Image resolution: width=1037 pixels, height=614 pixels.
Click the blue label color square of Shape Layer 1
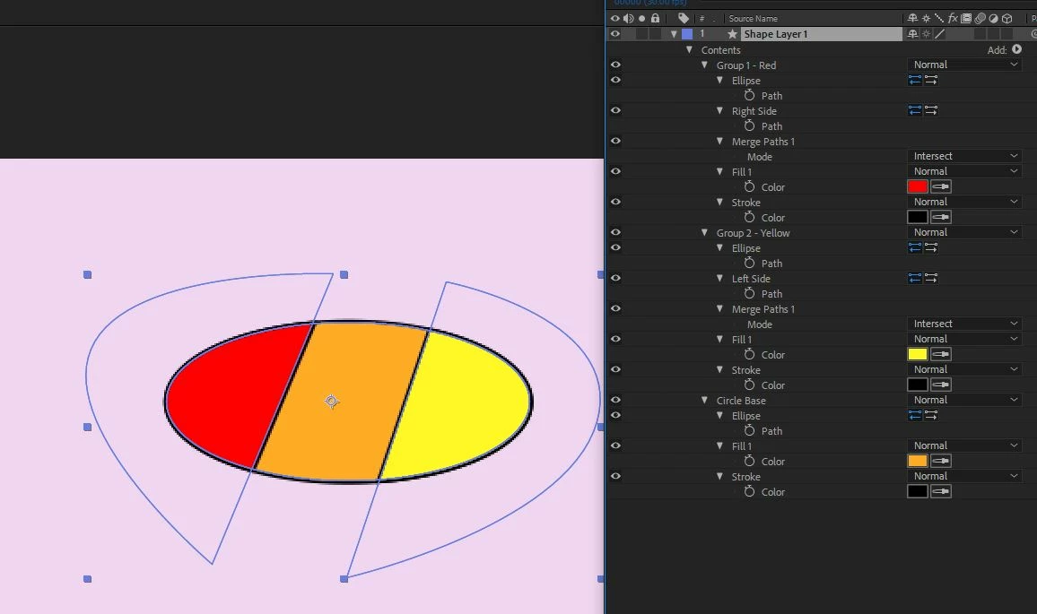click(687, 34)
